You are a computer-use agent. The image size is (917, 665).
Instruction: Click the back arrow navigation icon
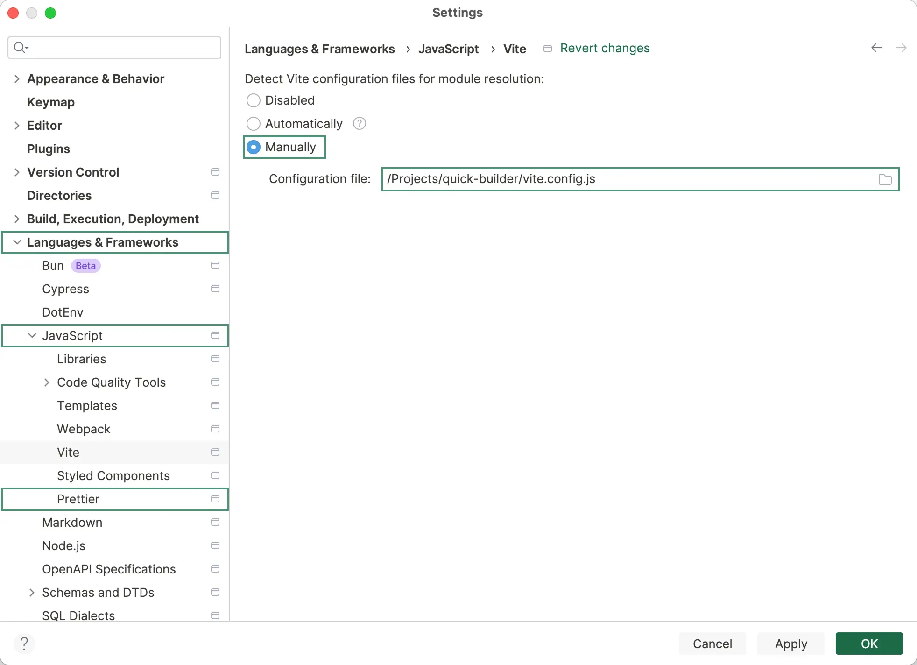877,48
